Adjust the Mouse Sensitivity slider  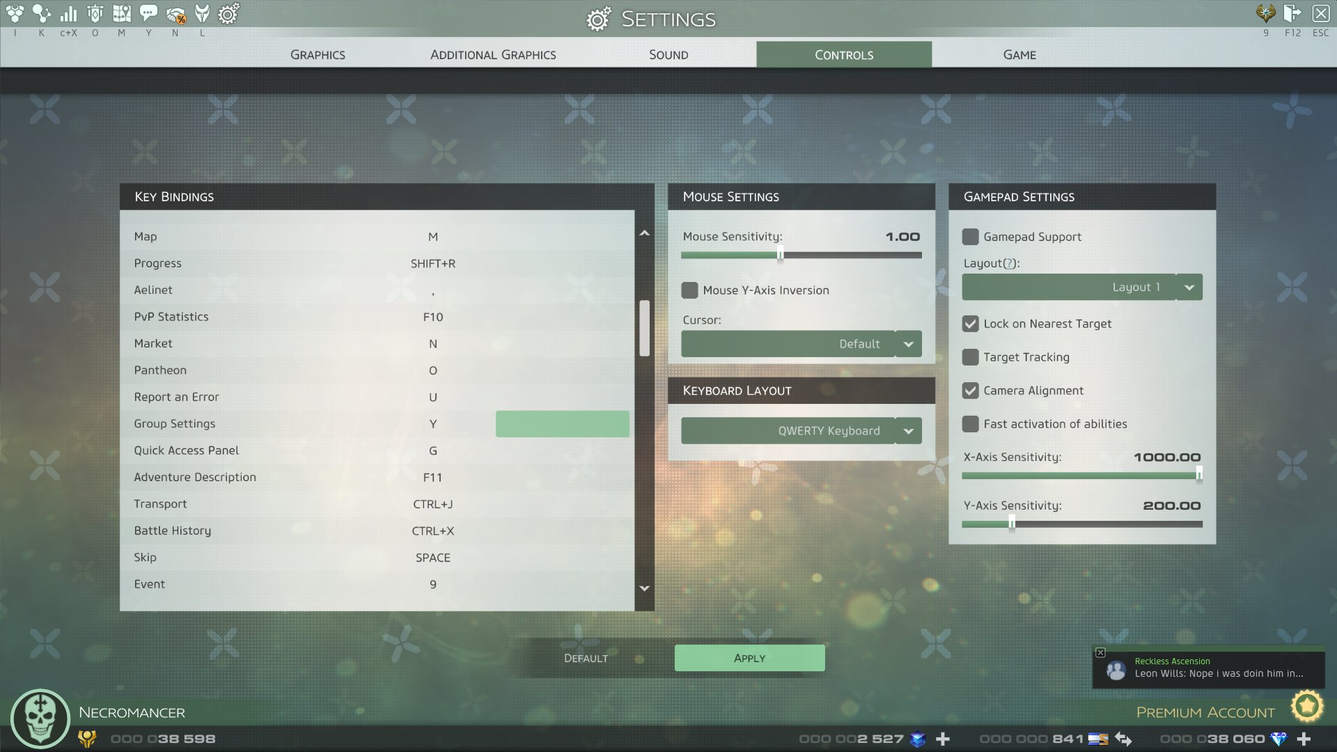[x=802, y=255]
